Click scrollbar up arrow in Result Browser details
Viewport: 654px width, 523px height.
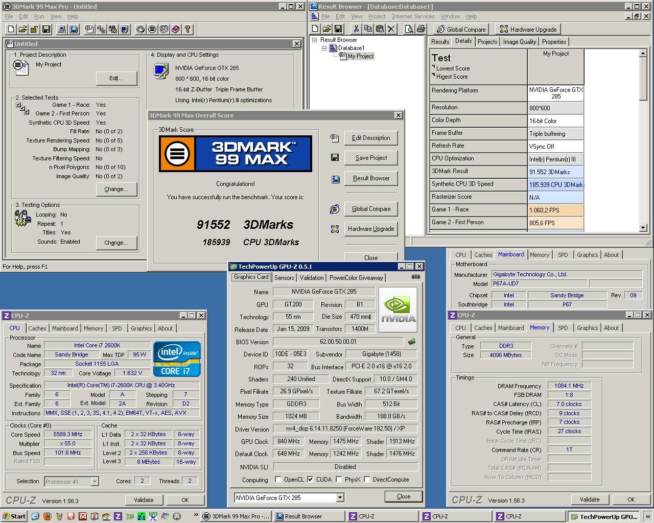pyautogui.click(x=644, y=54)
